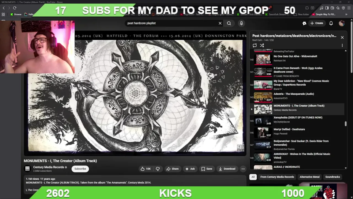
Task: Open SauceSuh Stream bookmark
Action: coord(277,14)
